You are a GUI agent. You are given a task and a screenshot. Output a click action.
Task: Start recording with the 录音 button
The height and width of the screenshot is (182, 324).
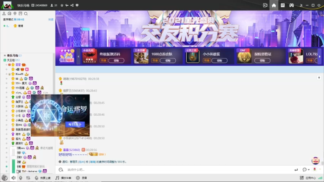click(x=81, y=178)
